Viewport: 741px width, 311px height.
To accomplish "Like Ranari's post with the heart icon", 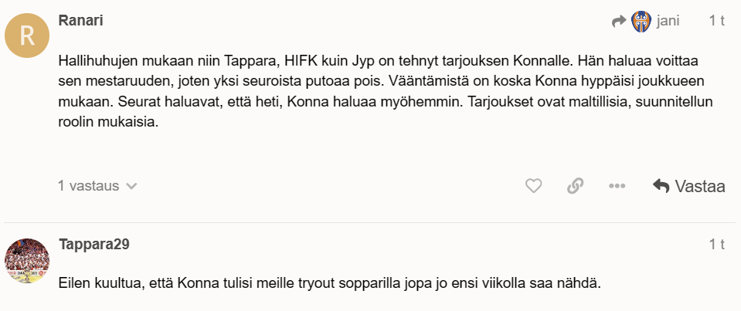I will (x=534, y=186).
